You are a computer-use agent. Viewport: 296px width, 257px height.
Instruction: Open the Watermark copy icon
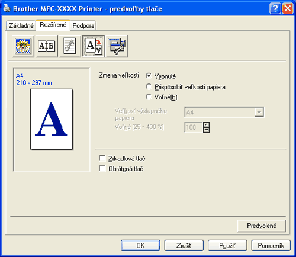click(70, 46)
